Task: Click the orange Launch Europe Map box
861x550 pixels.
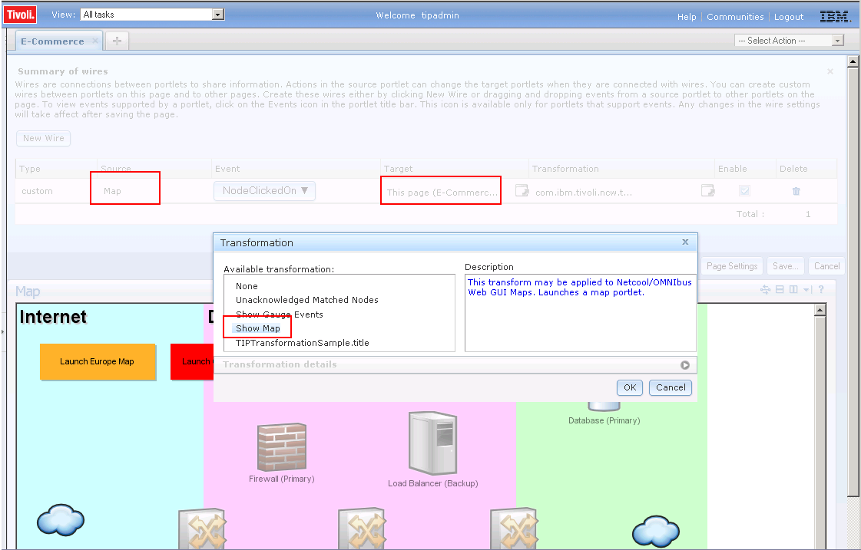Action: pyautogui.click(x=97, y=361)
